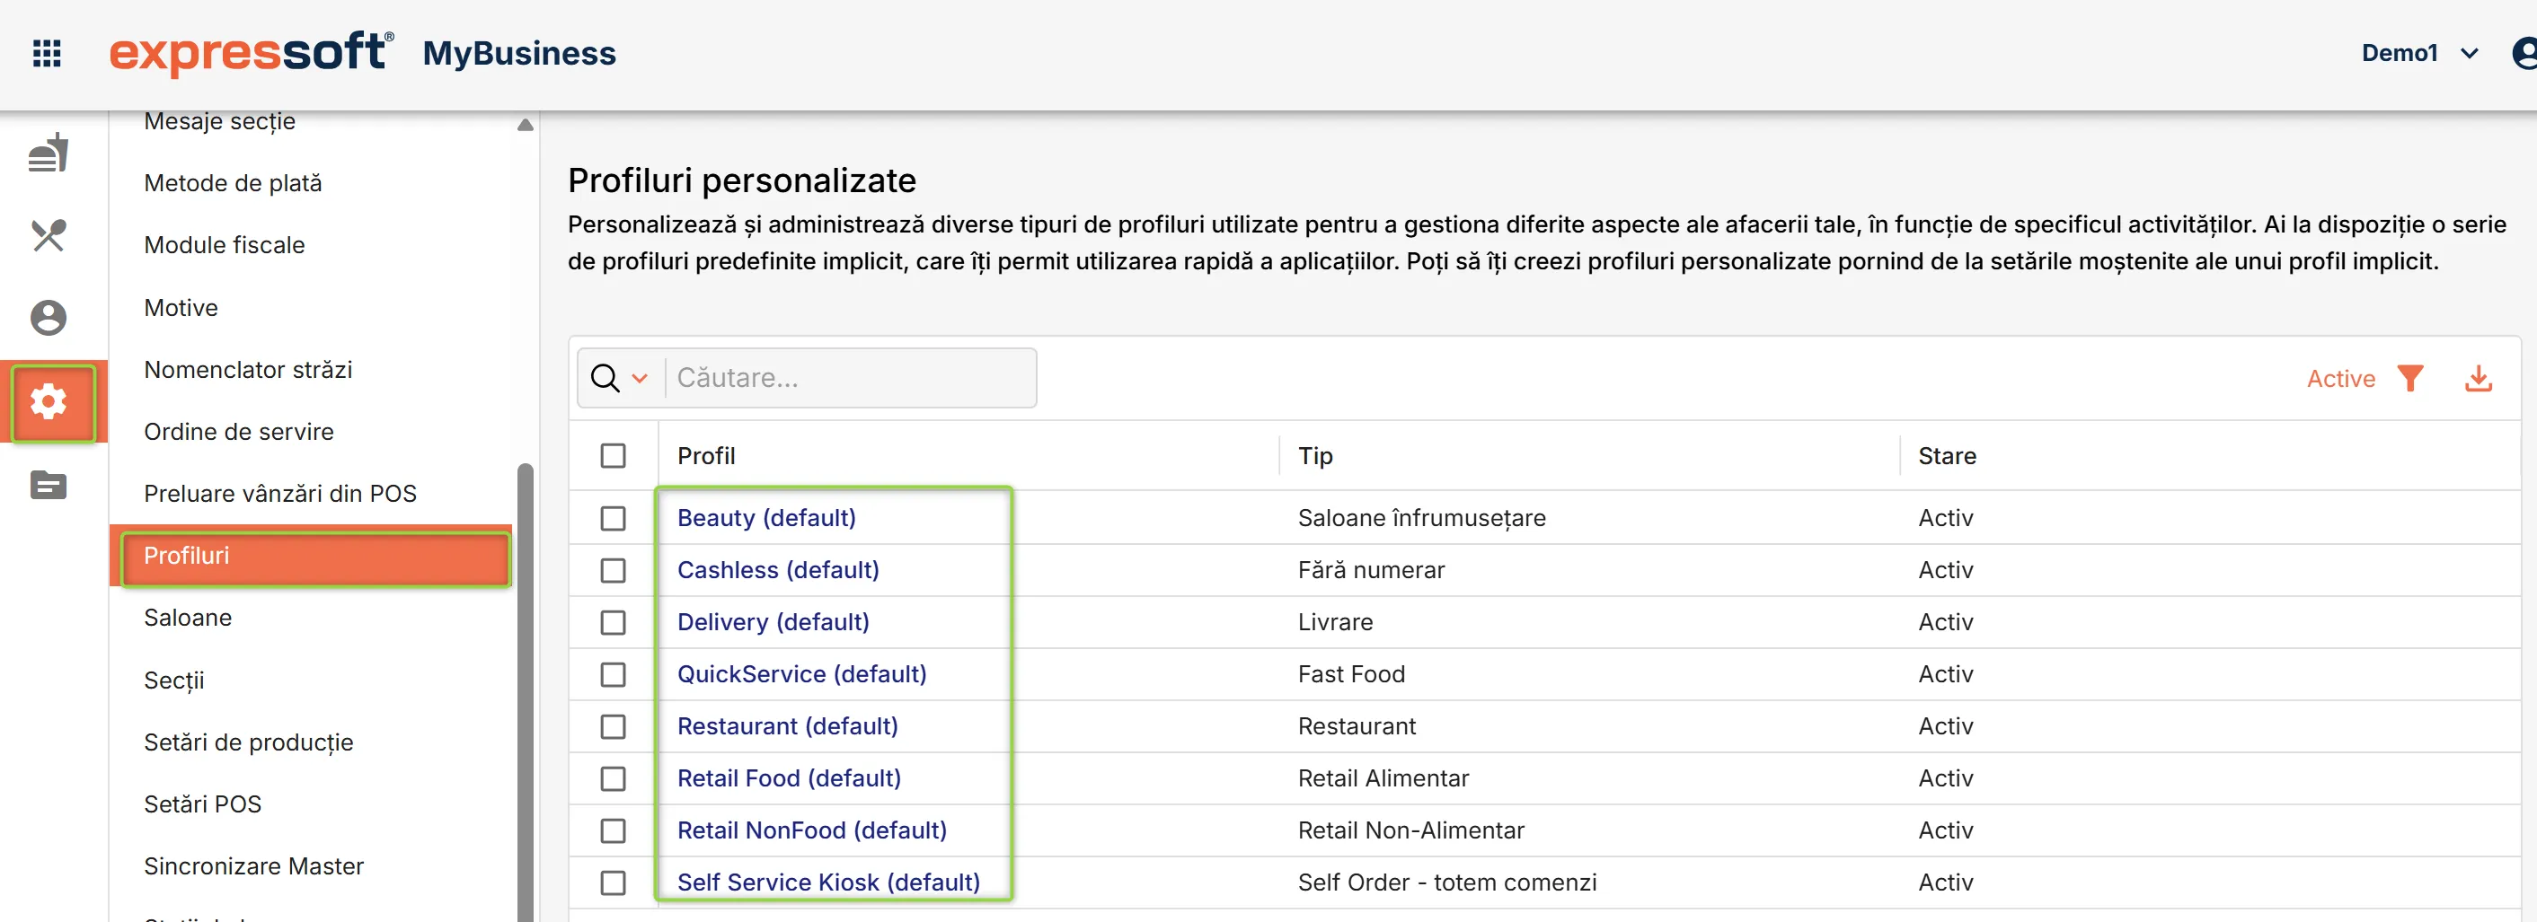Screen dimensions: 2537x922
Task: Click the orange filter funnel icon
Action: (x=2410, y=378)
